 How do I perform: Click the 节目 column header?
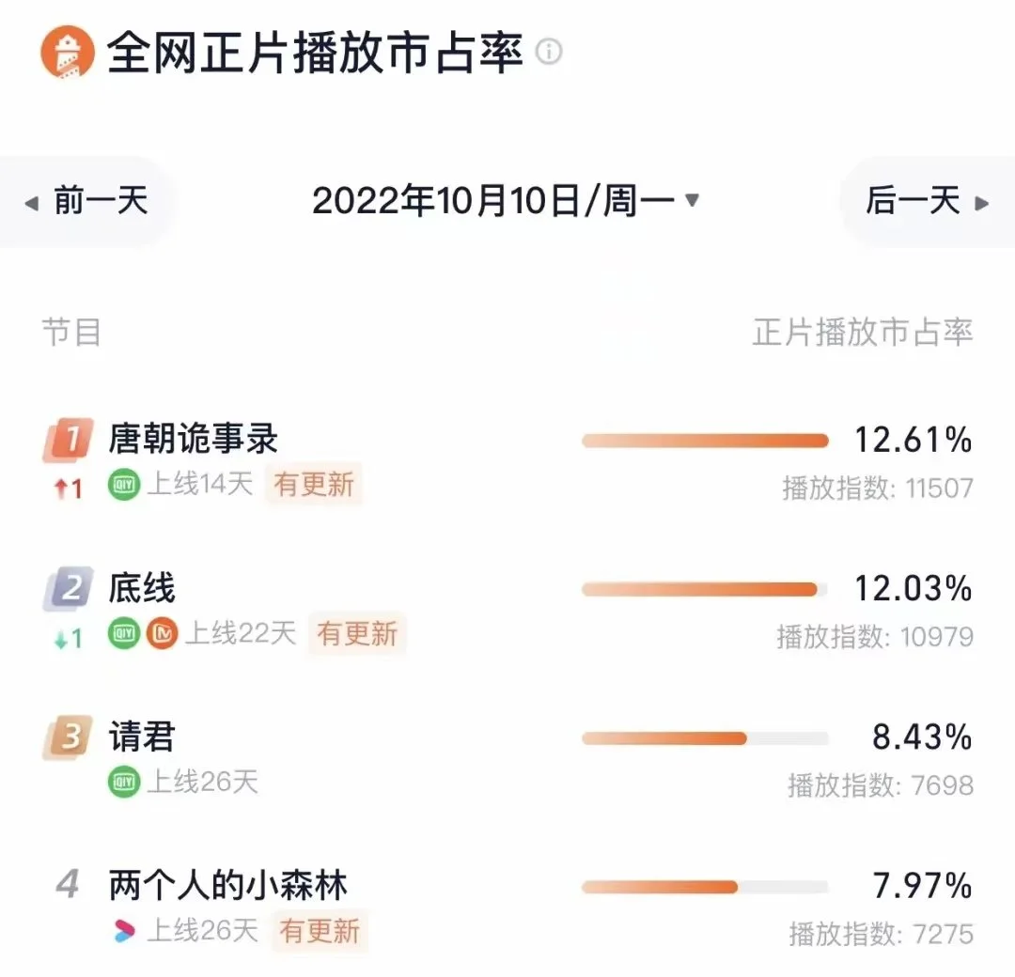click(71, 333)
